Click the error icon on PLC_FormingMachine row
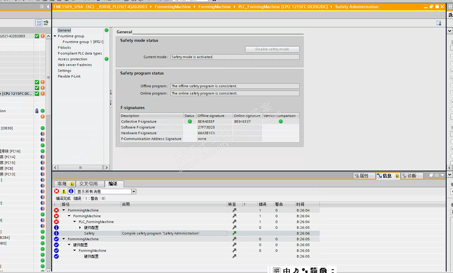The width and height of the screenshot is (453, 273). [x=56, y=222]
